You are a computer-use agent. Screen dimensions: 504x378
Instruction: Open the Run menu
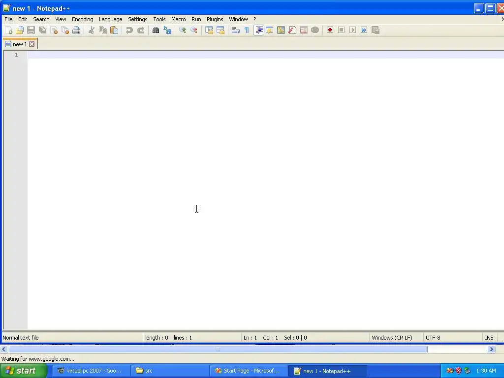tap(196, 19)
